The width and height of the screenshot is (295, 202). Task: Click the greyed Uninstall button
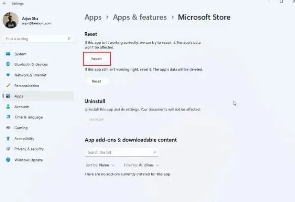(x=96, y=119)
